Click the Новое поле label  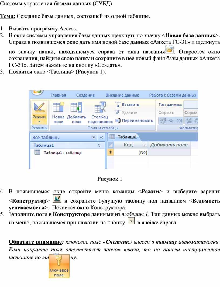58,119
